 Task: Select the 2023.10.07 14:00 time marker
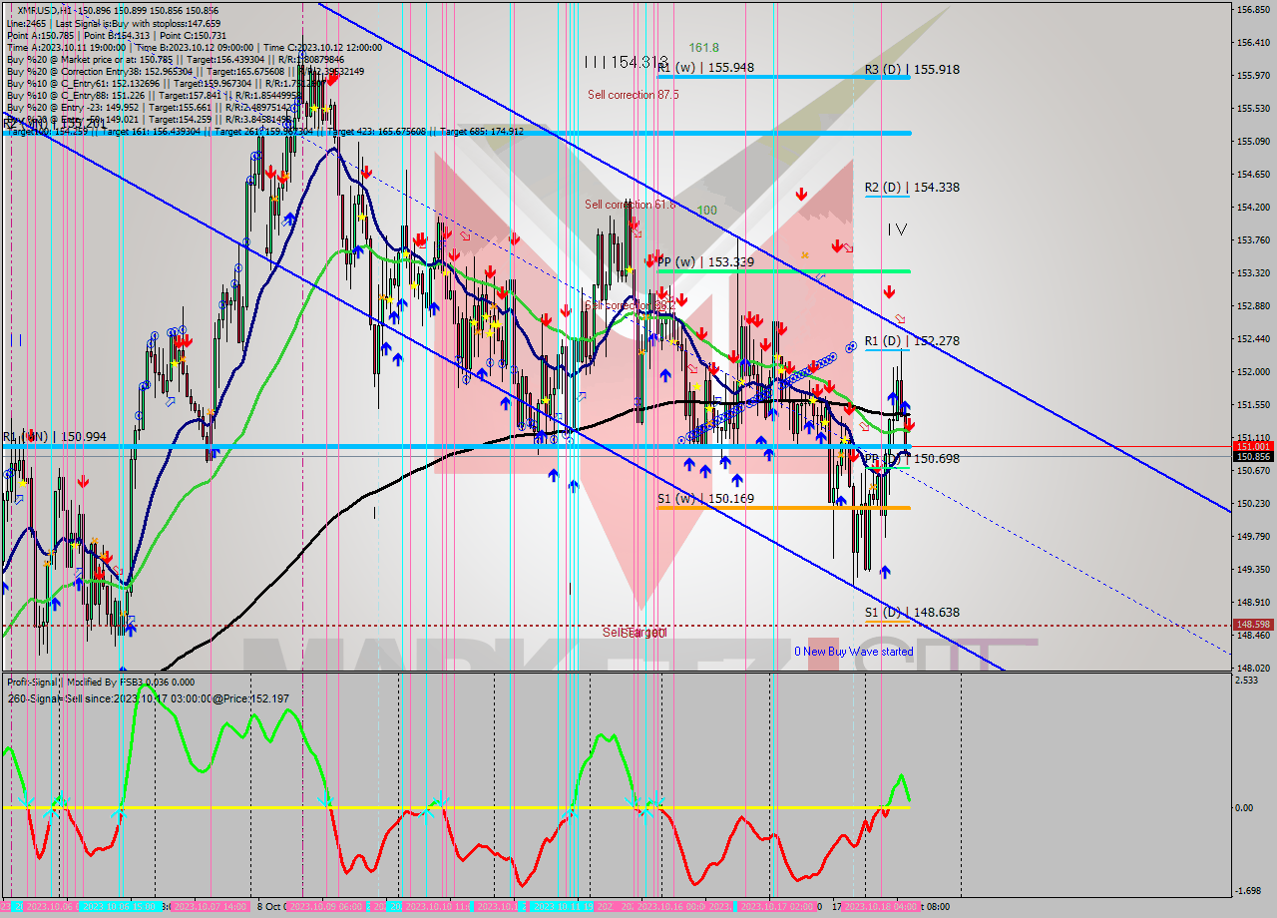211,907
